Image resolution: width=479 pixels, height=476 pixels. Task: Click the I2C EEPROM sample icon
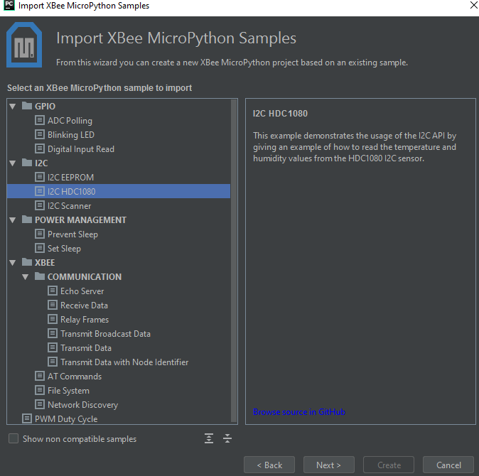point(39,177)
